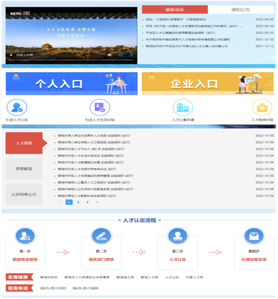278x299 pixels.
Task: Switch to the 最新动态 tab
Action: (x=175, y=10)
